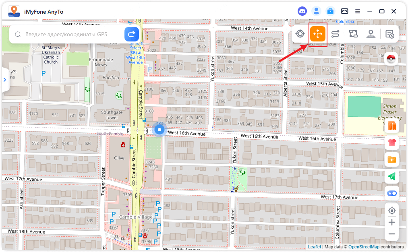Image resolution: width=408 pixels, height=252 pixels.
Task: Click the green school field at Simon Fraser
Action: point(364,106)
